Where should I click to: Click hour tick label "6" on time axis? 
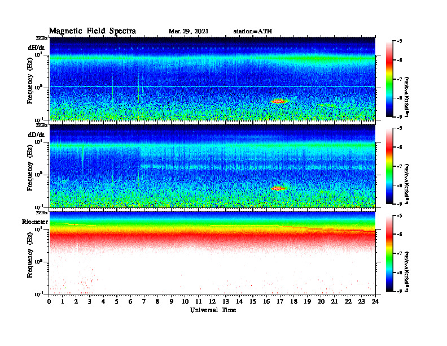130,301
